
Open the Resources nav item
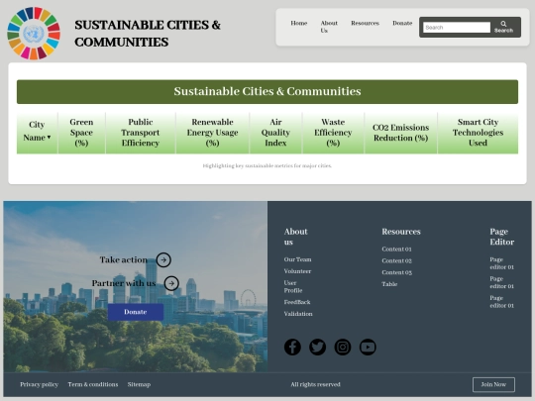[x=365, y=23]
